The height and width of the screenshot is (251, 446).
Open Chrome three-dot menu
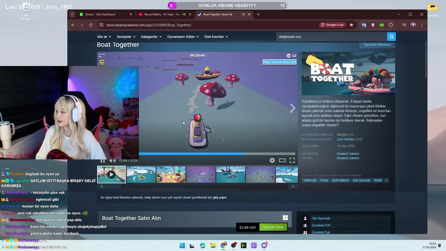click(422, 25)
